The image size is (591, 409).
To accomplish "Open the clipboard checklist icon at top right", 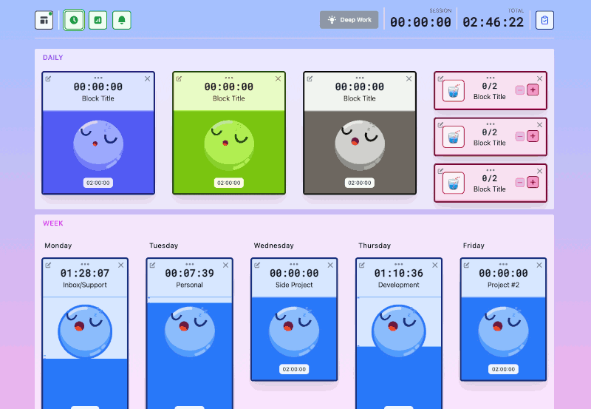I will 544,21.
